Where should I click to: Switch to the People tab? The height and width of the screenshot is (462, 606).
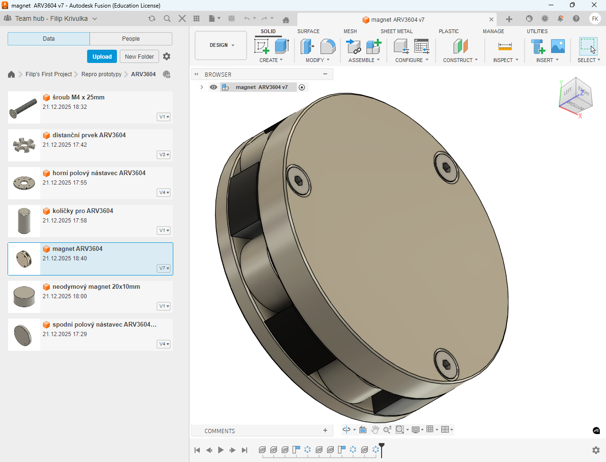[x=131, y=39]
